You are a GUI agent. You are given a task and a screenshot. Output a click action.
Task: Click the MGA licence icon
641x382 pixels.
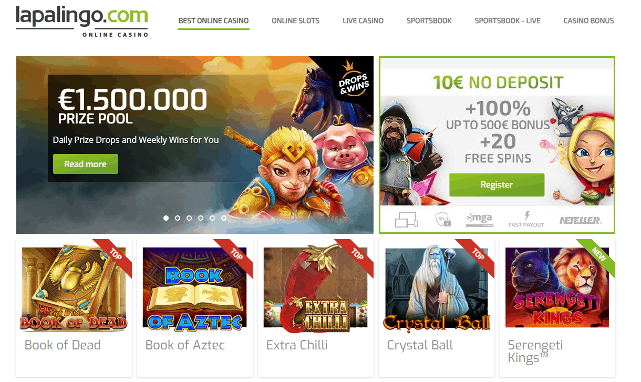[479, 220]
